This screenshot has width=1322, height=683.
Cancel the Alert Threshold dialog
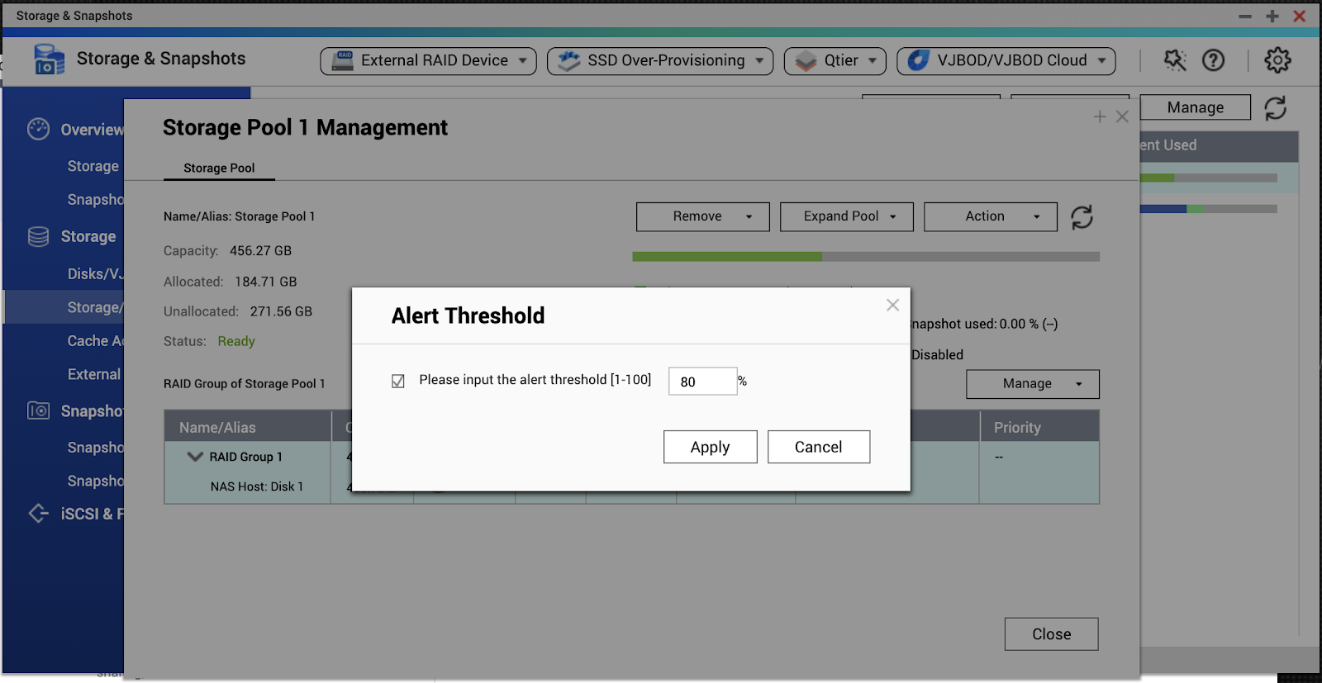[818, 447]
